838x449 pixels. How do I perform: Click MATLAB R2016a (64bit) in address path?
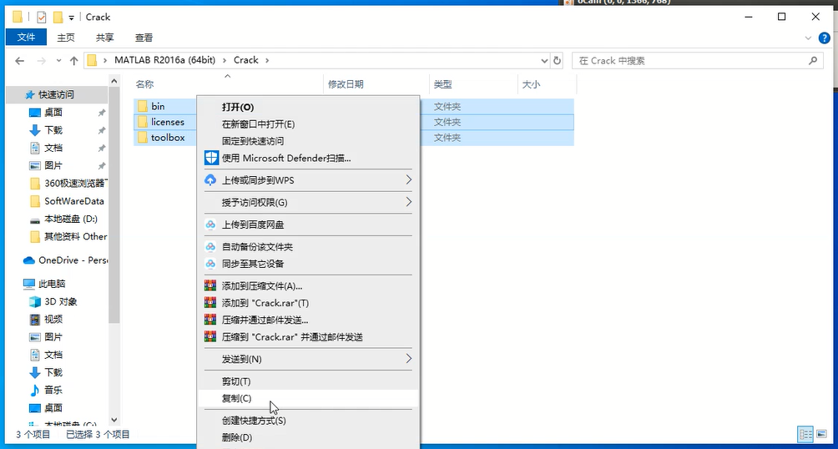(x=164, y=60)
